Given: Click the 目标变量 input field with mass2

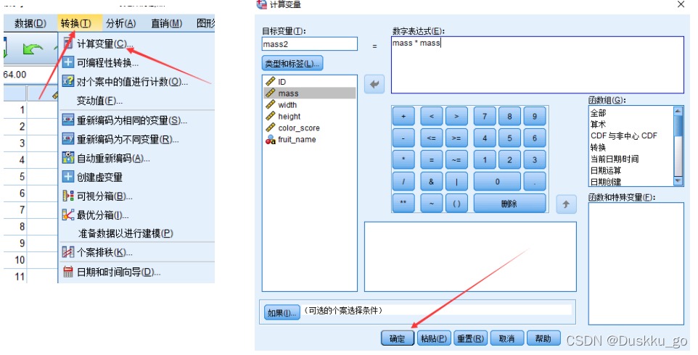Looking at the screenshot, I should coord(309,44).
